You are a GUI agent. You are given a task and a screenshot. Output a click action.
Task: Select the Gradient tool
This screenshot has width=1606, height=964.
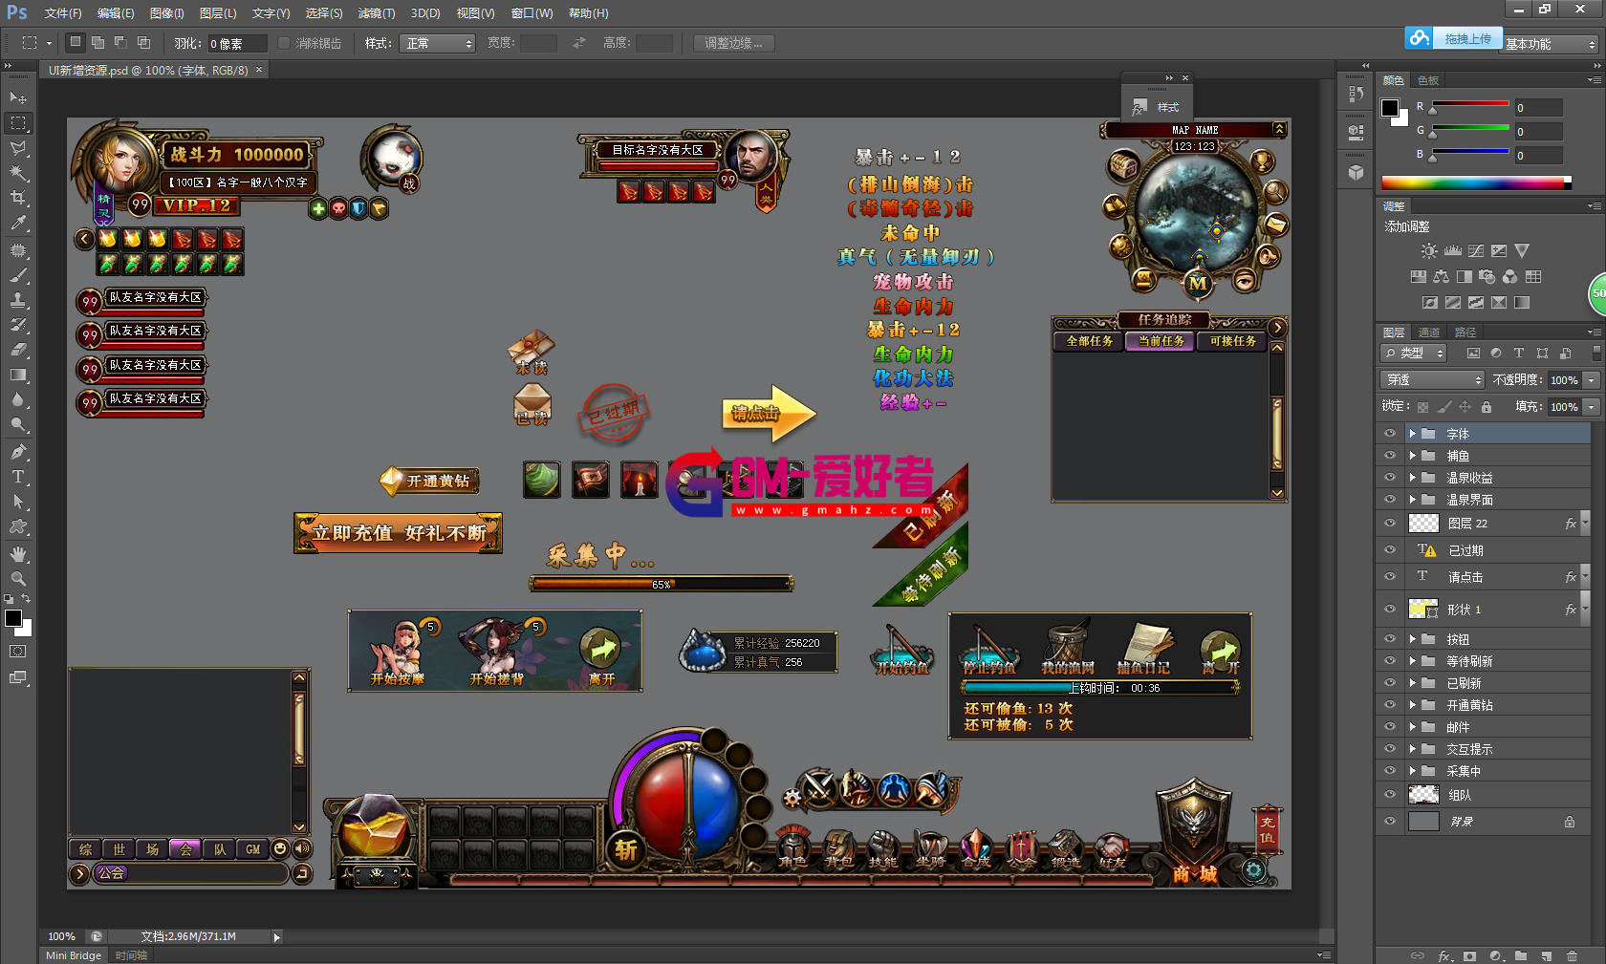(x=18, y=375)
